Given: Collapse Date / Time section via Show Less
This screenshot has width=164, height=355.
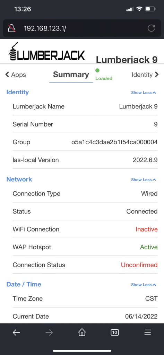Looking at the screenshot, I should tap(144, 285).
